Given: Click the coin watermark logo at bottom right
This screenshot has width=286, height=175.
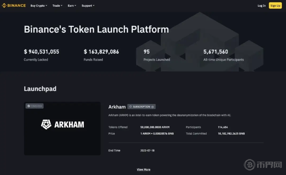Looking at the screenshot, I should (x=249, y=165).
